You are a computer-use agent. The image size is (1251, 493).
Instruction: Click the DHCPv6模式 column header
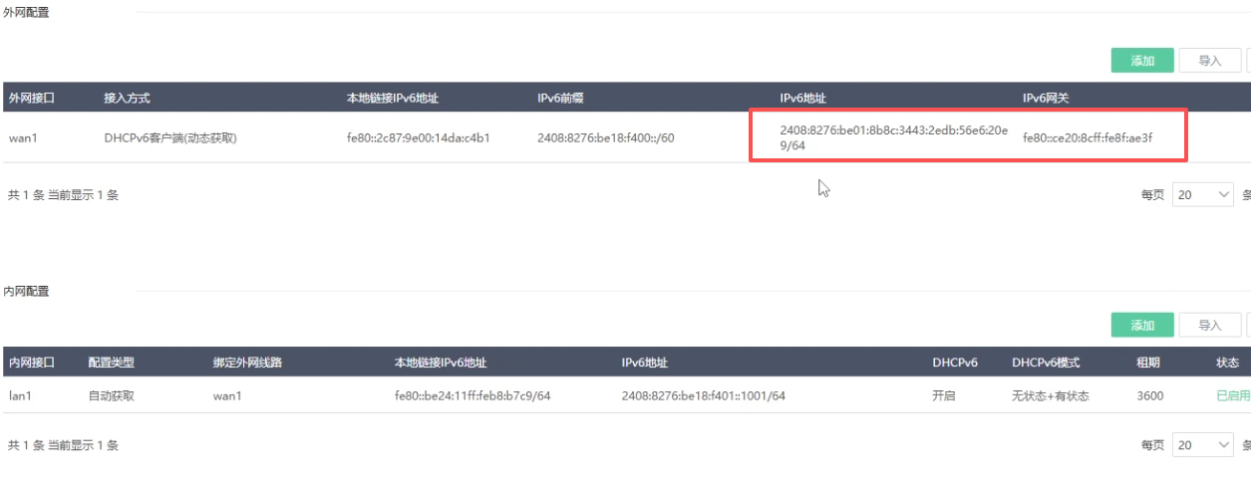pos(1045,363)
